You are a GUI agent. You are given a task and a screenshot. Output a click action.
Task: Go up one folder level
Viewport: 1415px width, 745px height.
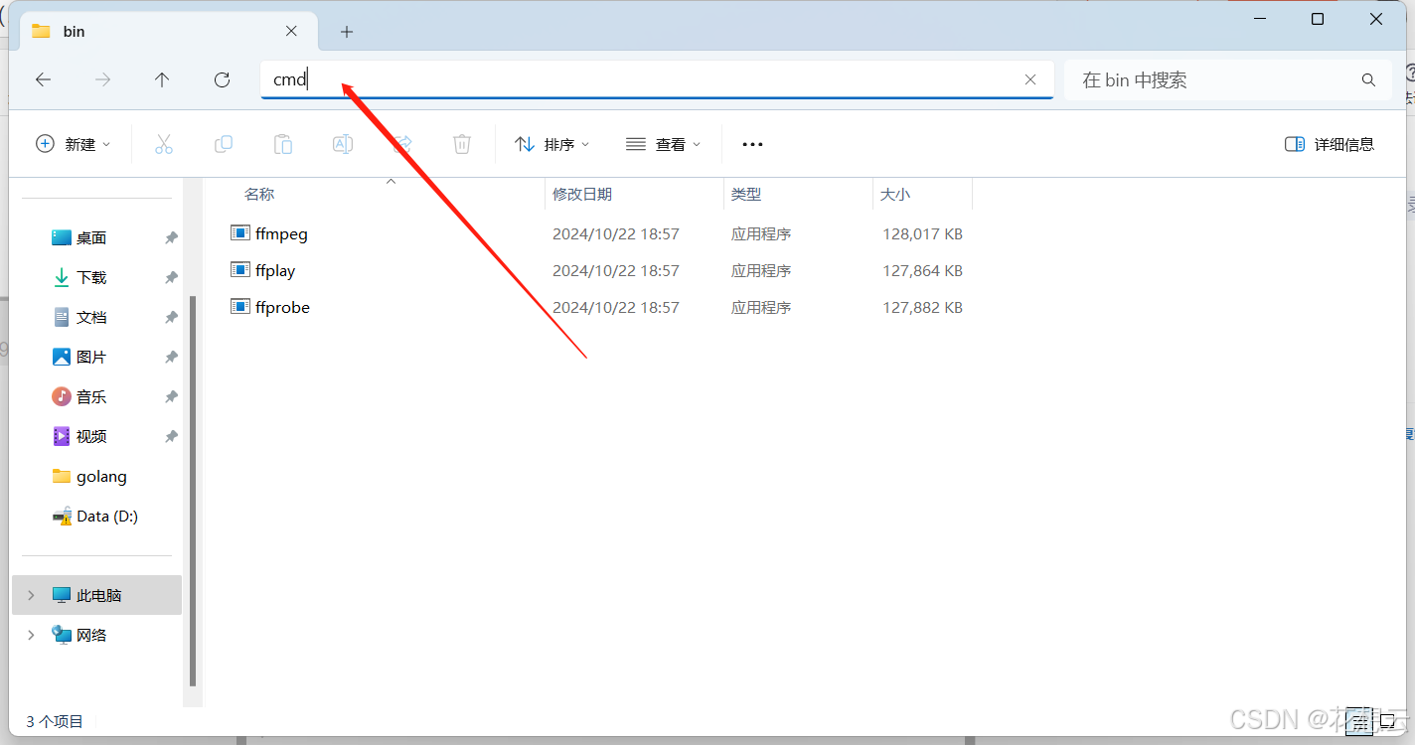162,79
